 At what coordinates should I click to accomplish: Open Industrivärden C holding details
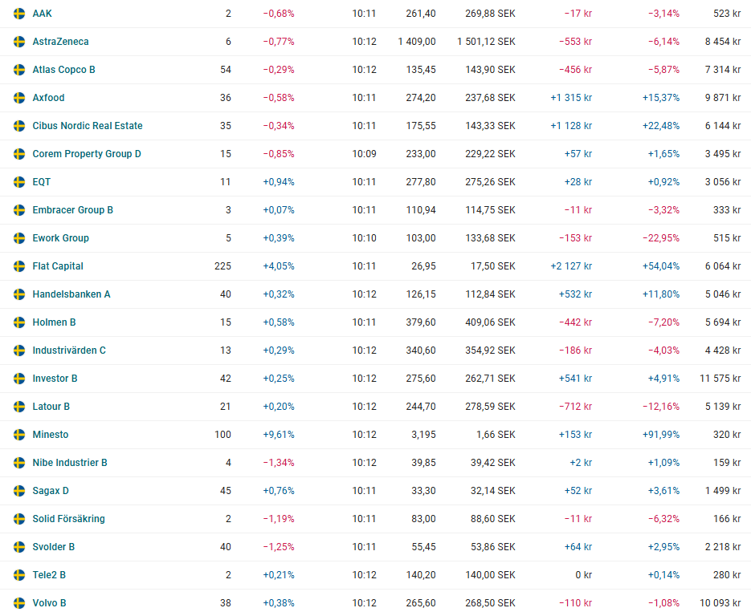69,351
